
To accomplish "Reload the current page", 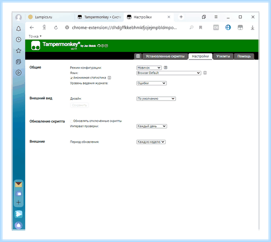I will 56,28.
